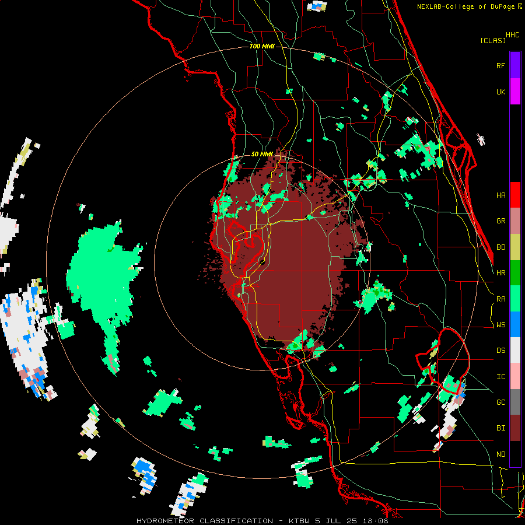Screen dimensions: 525x525
Task: Click the RA legend label
Action: (501, 299)
